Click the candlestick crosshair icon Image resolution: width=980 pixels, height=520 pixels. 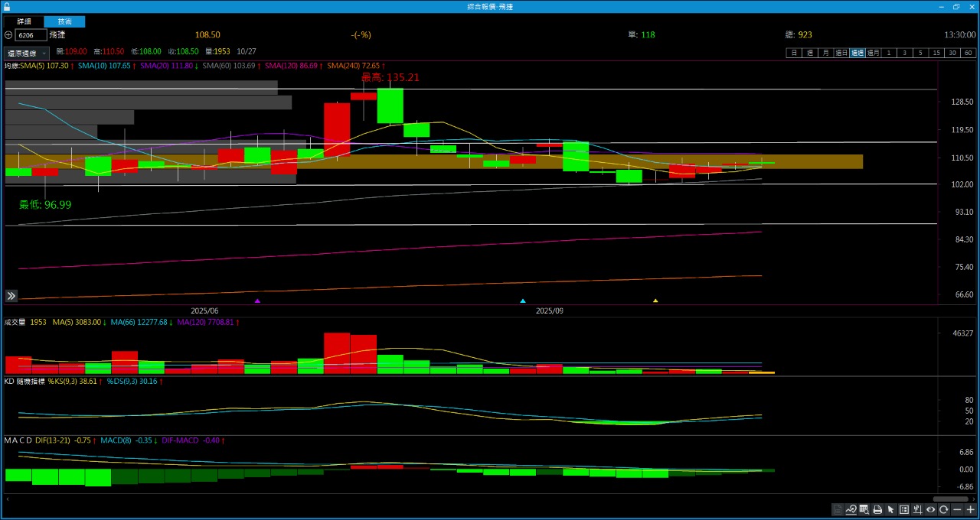click(x=917, y=510)
